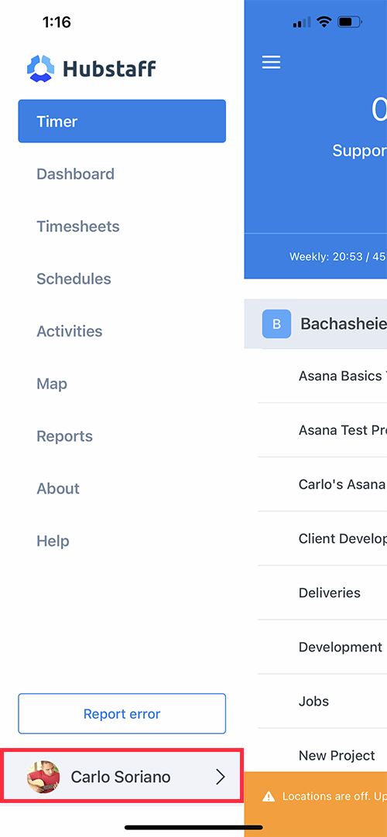Select the Asana Basics project

(323, 376)
